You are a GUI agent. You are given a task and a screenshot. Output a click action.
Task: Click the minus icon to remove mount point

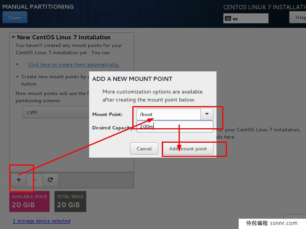(x=34, y=180)
